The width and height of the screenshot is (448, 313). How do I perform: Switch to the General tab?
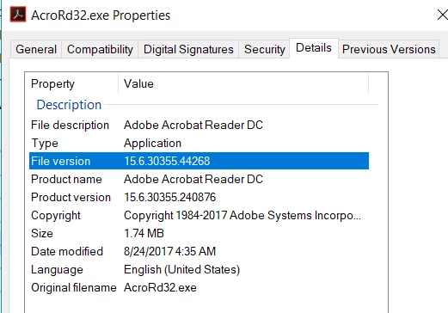[x=36, y=49]
